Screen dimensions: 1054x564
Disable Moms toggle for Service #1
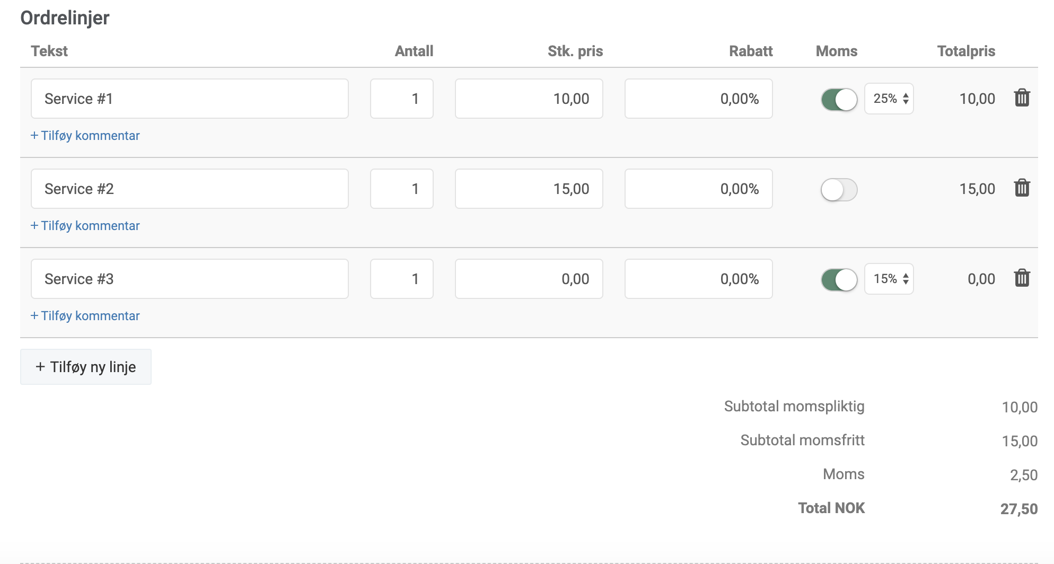point(839,99)
